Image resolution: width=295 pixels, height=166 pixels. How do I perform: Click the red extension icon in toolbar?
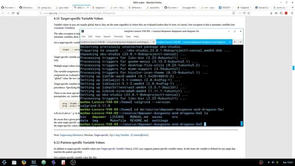286,13
